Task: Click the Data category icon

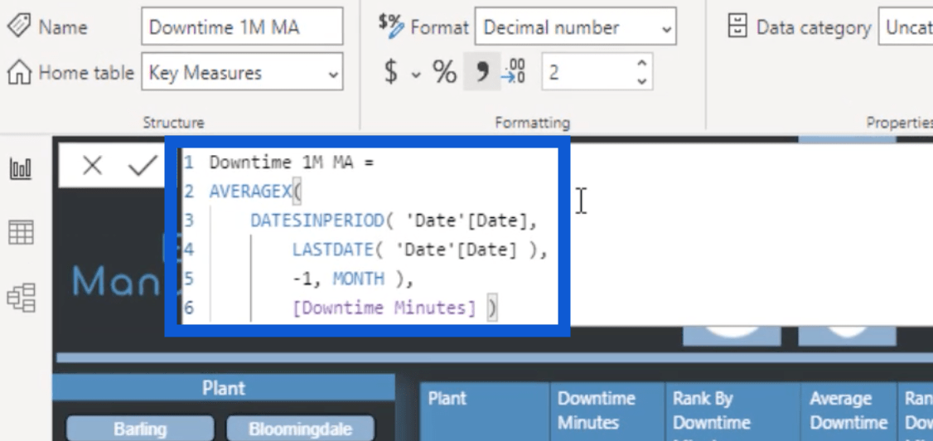Action: [737, 27]
